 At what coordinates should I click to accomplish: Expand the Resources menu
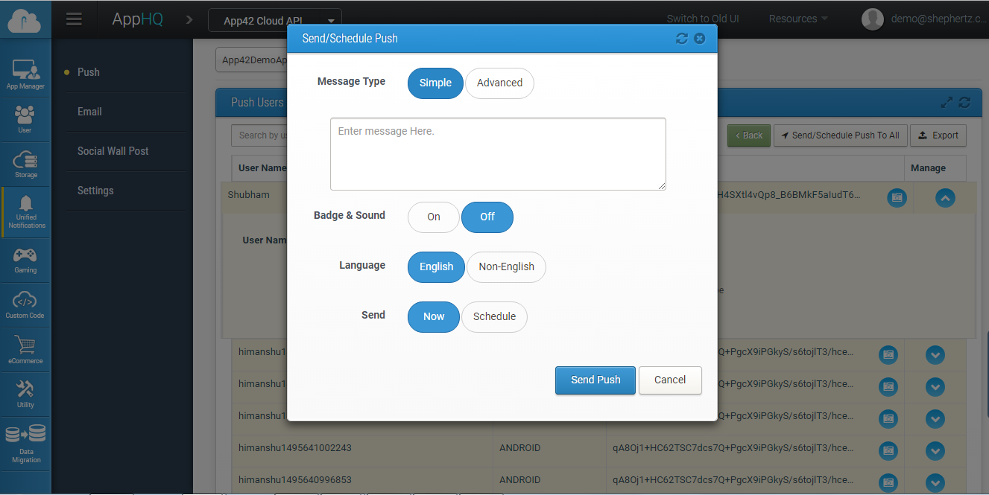[x=798, y=19]
